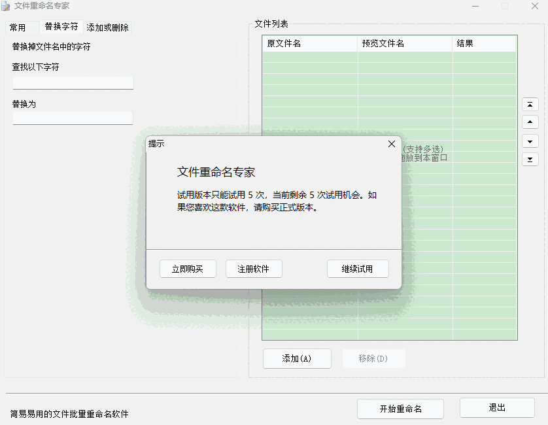Screen dimensions: 548x425
Task: Click the 查找以下字符 input field
Action: tap(73, 82)
